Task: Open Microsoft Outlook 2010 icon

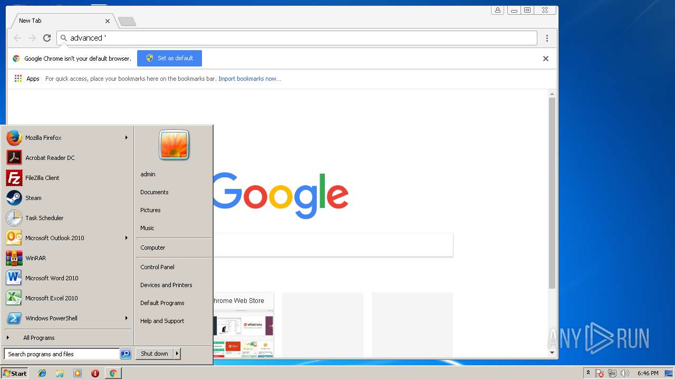Action: tap(14, 238)
